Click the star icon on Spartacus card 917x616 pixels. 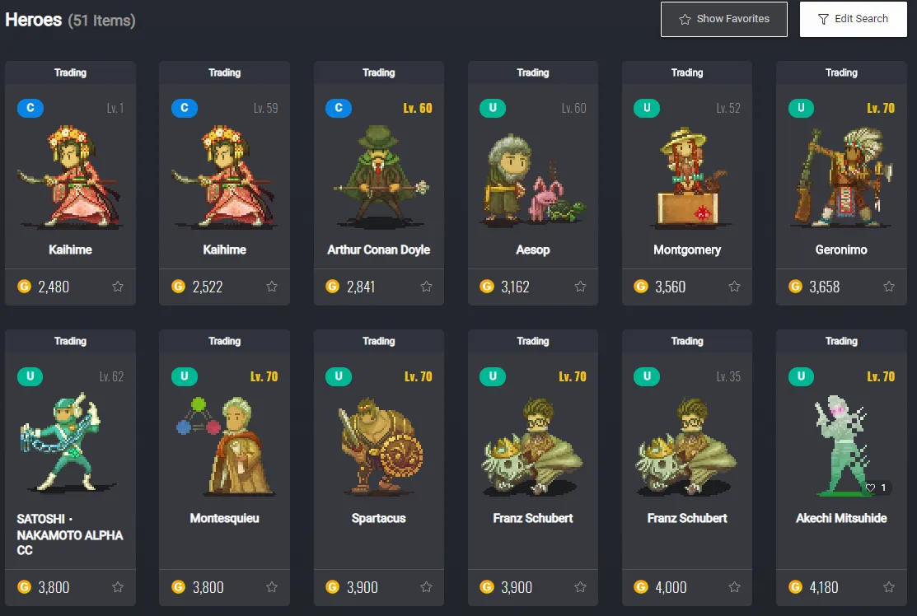click(x=426, y=587)
